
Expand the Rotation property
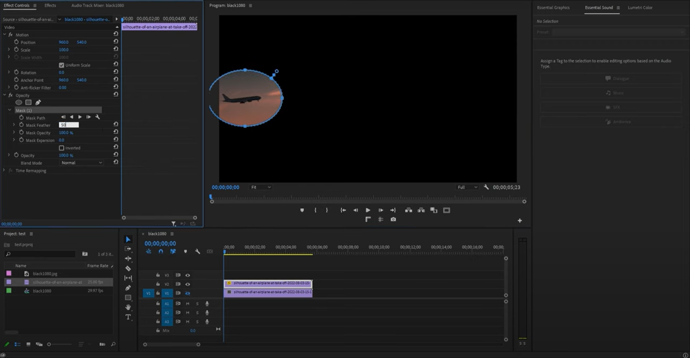point(9,72)
